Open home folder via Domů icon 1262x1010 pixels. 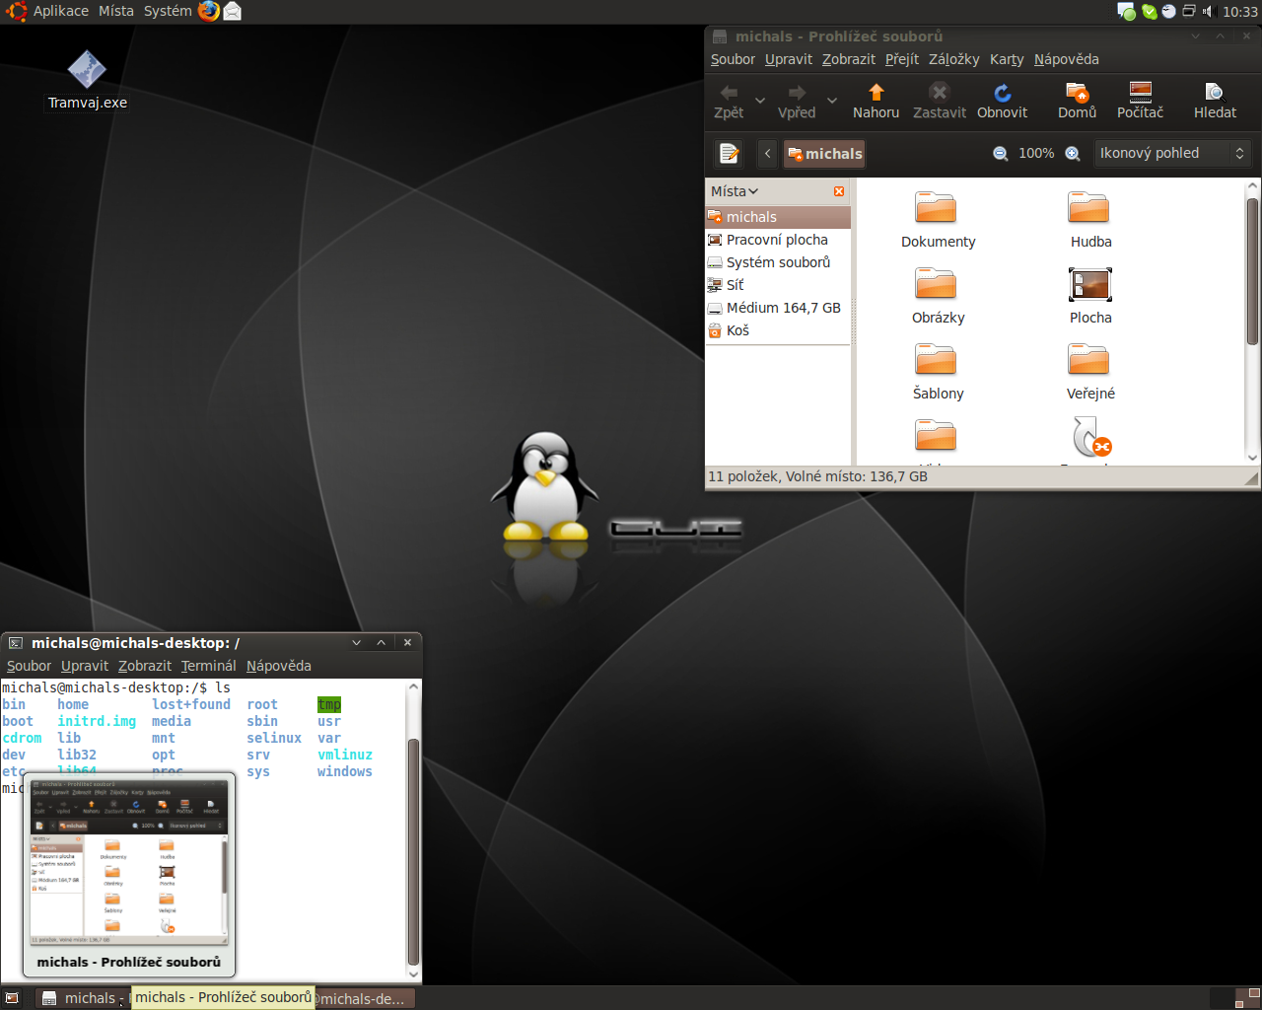tap(1077, 93)
